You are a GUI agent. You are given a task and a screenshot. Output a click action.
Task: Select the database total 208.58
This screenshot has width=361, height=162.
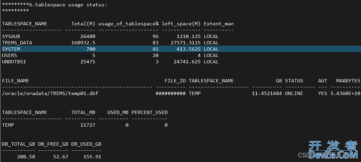26,157
